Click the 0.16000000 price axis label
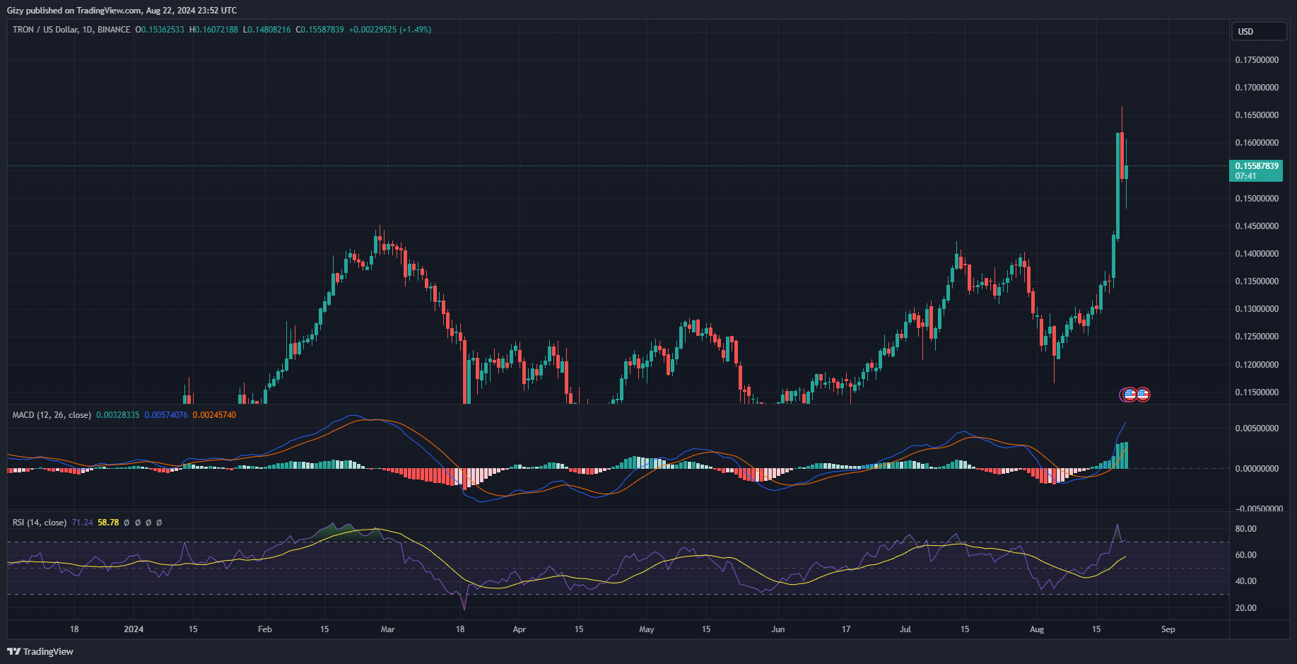 click(1257, 143)
